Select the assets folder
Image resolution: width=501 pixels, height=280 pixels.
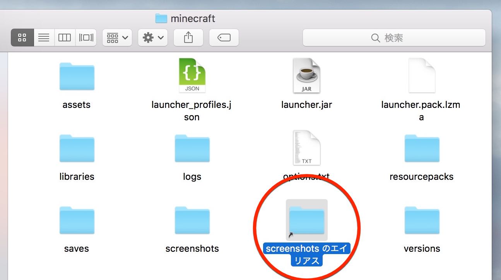point(77,77)
